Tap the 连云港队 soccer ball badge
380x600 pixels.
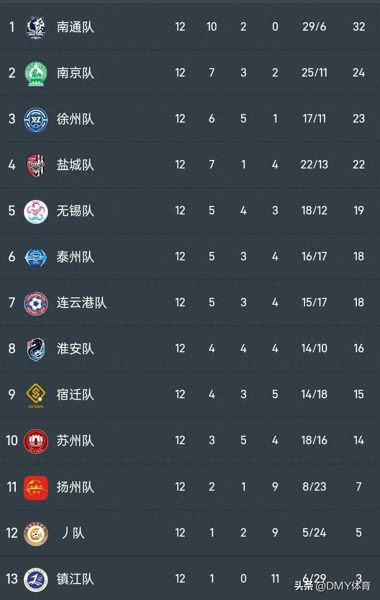(36, 303)
